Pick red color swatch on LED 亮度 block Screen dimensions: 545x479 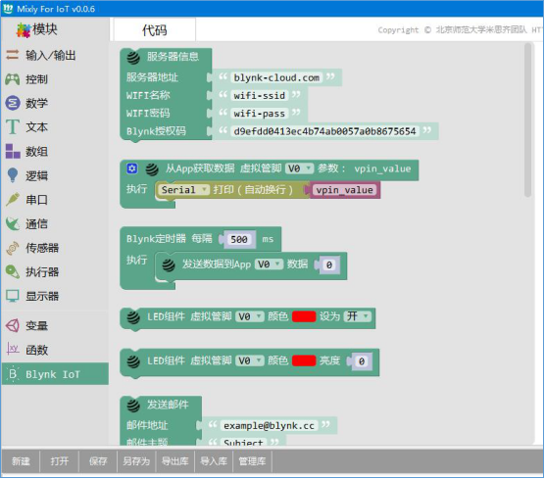click(304, 360)
